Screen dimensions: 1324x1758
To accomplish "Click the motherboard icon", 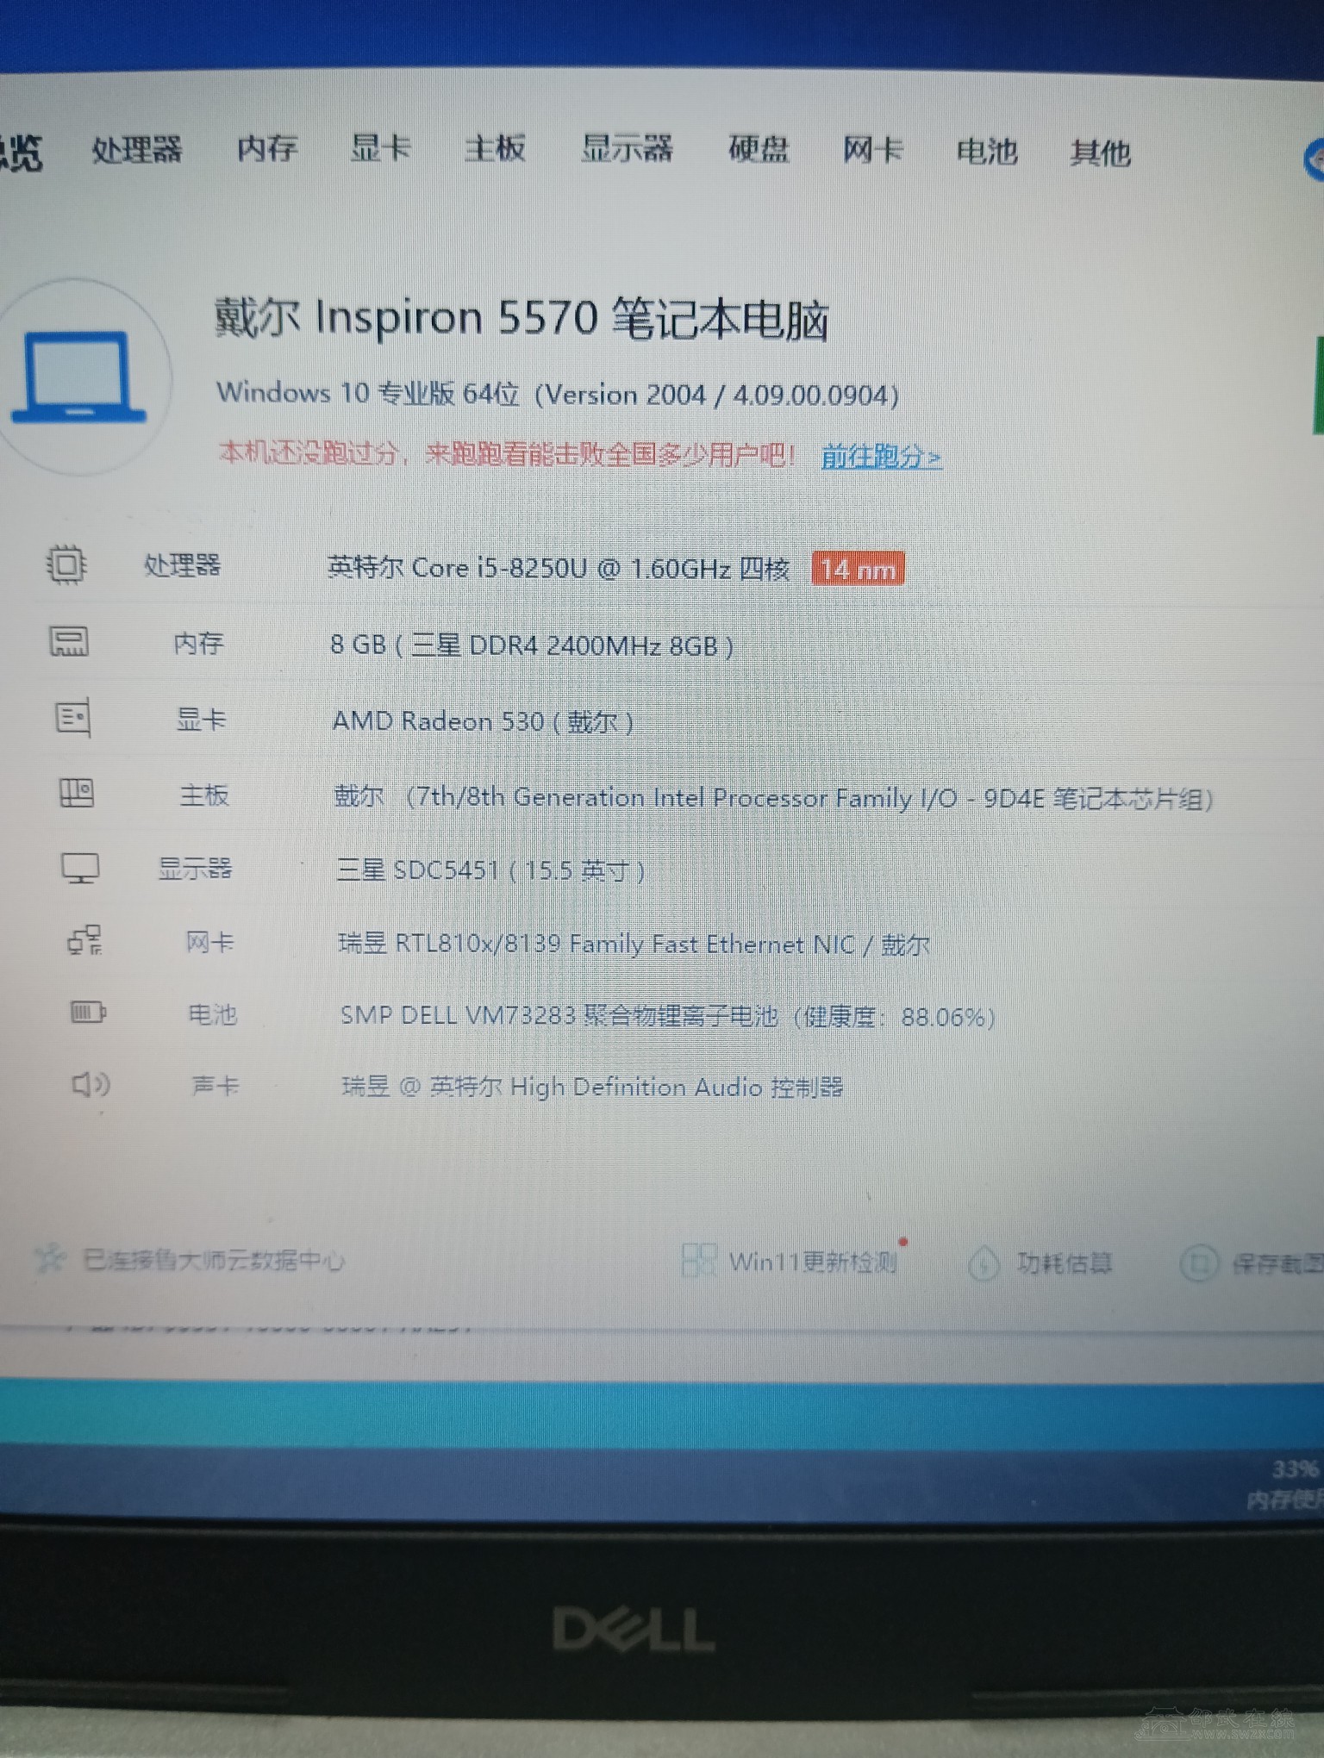I will pos(76,793).
